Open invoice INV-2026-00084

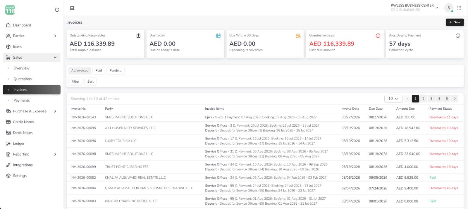pos(83,188)
